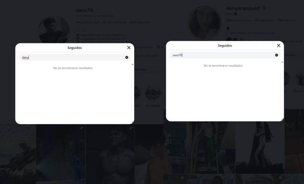Click the search field containing "cuco70"
This screenshot has height=184, width=304.
point(225,55)
